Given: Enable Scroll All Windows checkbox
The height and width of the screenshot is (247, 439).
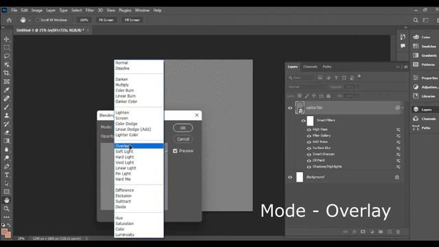Looking at the screenshot, I should (x=38, y=20).
